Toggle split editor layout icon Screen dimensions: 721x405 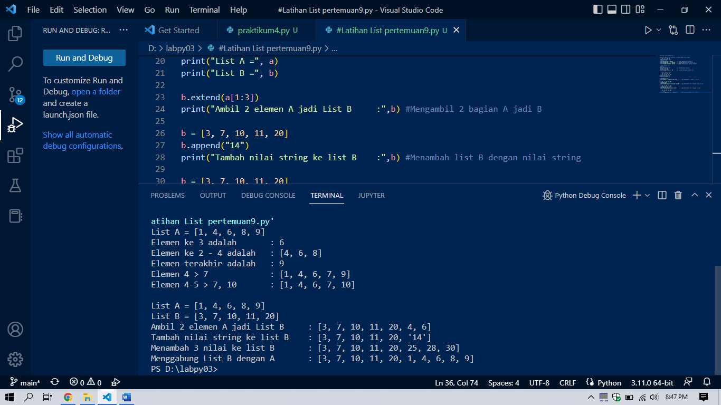click(x=690, y=30)
